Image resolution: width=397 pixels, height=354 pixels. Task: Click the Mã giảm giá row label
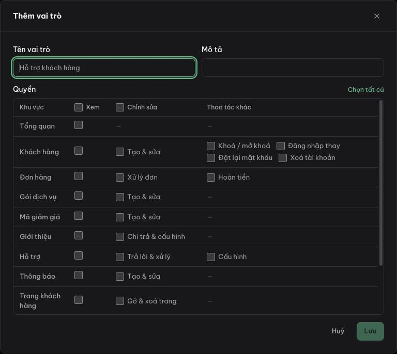tap(40, 217)
